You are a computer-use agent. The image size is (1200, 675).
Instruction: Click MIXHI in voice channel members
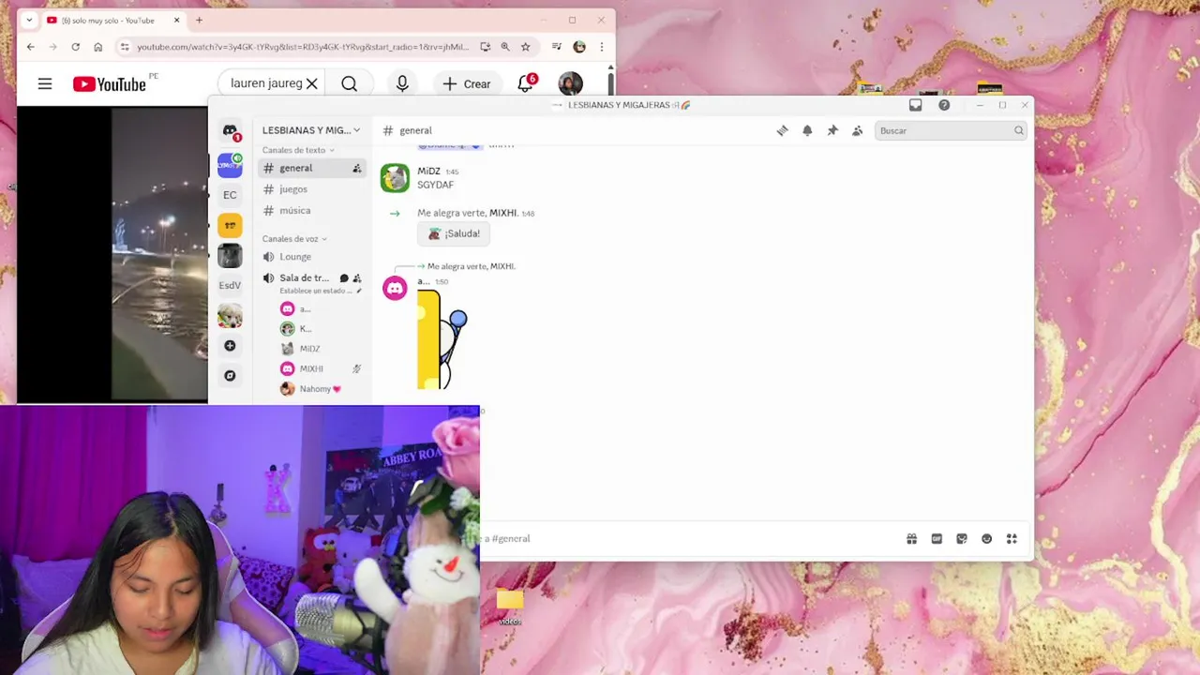point(311,369)
